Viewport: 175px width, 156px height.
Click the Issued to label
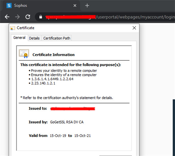coord(38,109)
